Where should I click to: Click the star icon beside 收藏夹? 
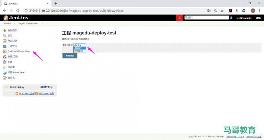[x=5, y=67]
